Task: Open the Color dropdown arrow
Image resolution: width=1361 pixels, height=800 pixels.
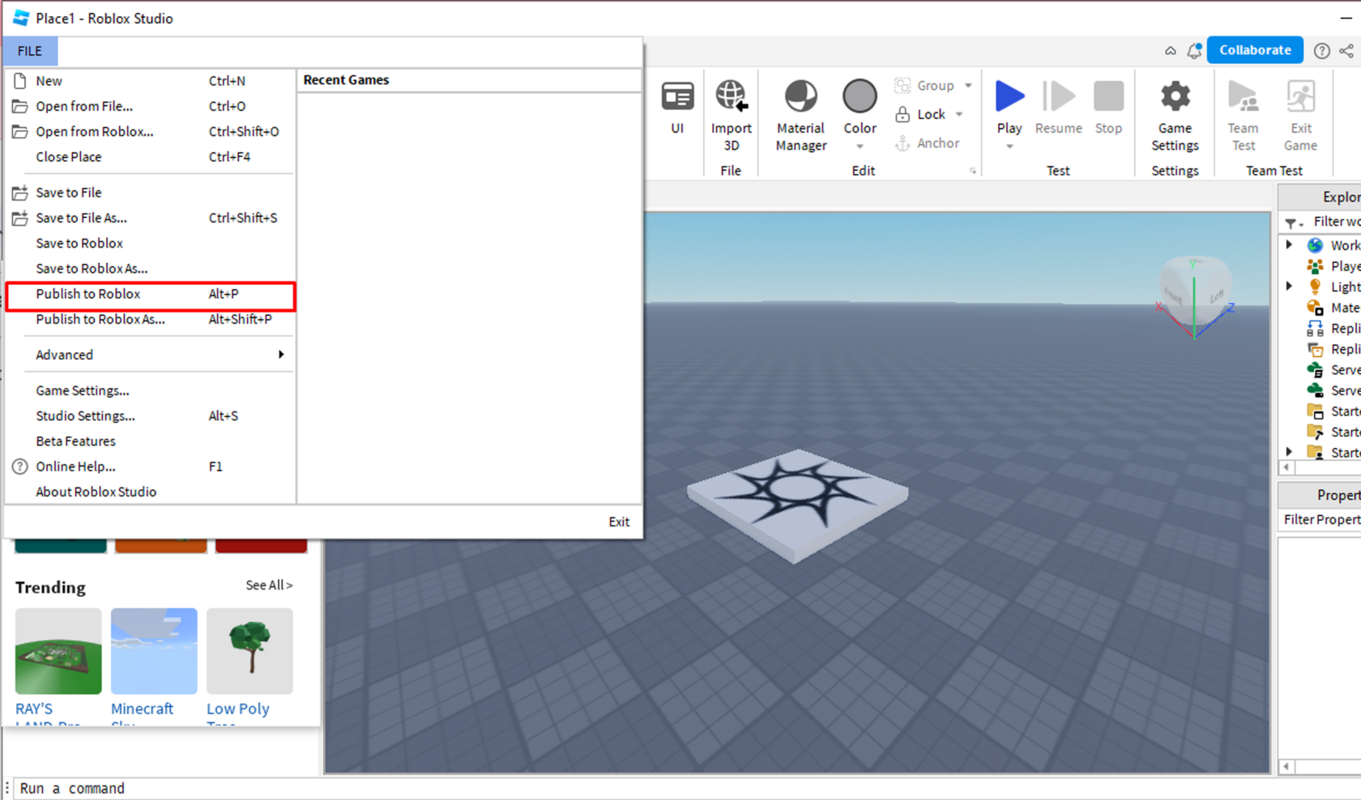Action: pos(860,147)
